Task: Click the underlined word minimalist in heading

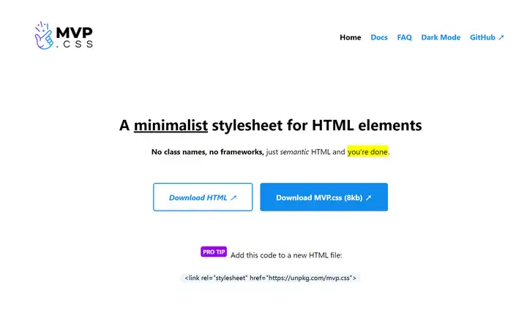Action: click(x=171, y=126)
